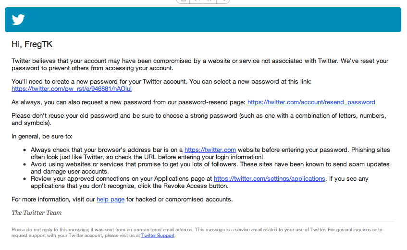Click the forward arrow in the mail toolbar
This screenshot has height=250, width=407.
click(223, 1)
